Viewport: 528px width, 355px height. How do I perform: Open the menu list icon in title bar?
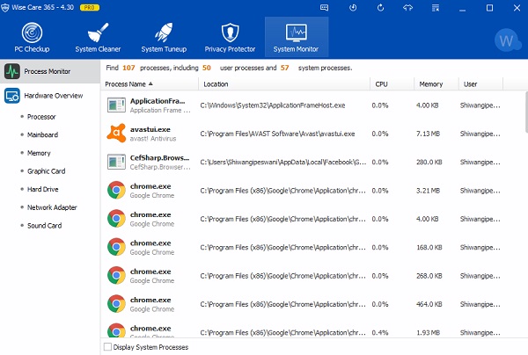click(436, 8)
